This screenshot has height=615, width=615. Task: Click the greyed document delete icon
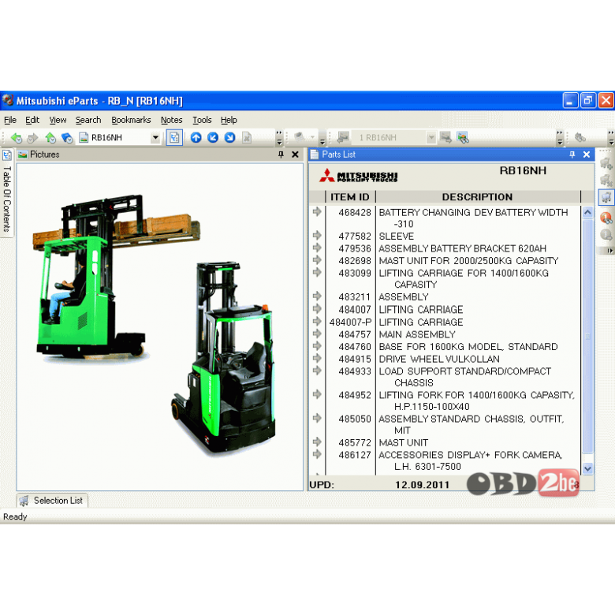(247, 138)
